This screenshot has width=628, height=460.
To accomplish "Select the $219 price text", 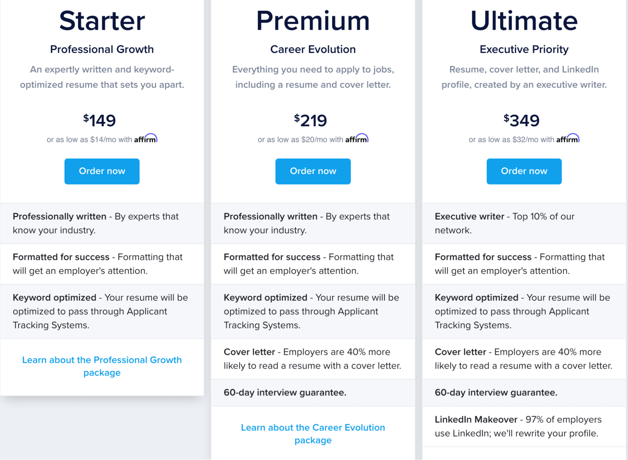I will point(311,120).
